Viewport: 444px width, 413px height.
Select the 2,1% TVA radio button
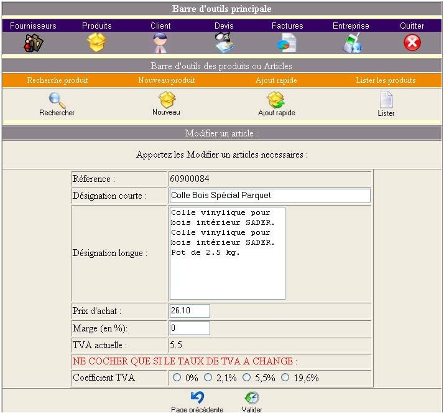coord(208,377)
